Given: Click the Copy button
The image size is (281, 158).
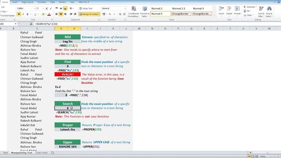Looking at the screenshot, I should click(x=4, y=11).
